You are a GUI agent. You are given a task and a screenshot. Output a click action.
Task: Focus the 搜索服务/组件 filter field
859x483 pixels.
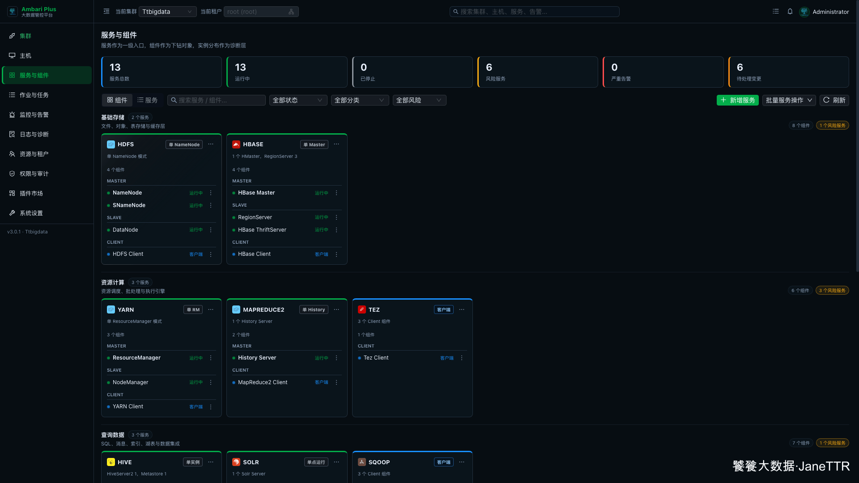pyautogui.click(x=217, y=100)
